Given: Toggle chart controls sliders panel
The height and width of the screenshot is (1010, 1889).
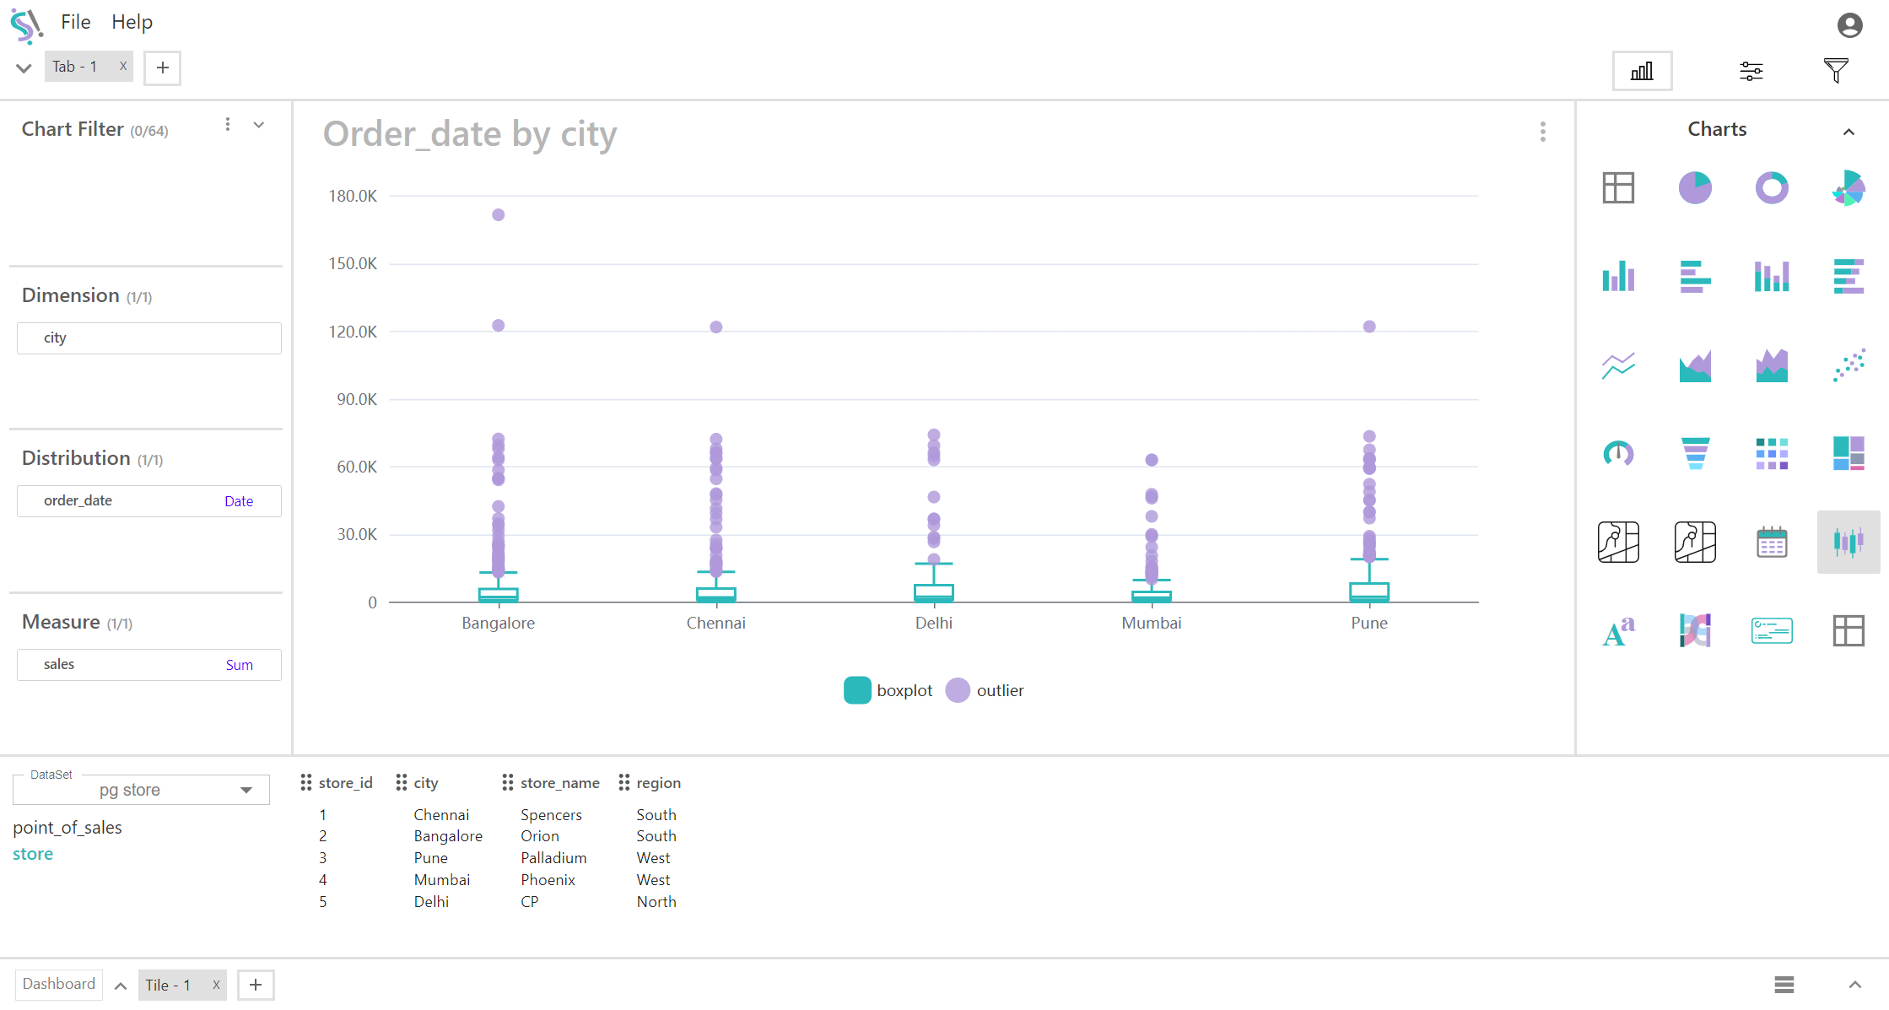Looking at the screenshot, I should [x=1751, y=71].
